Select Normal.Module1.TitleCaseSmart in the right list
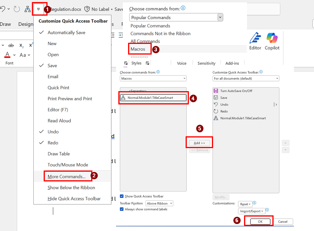 click(x=246, y=118)
